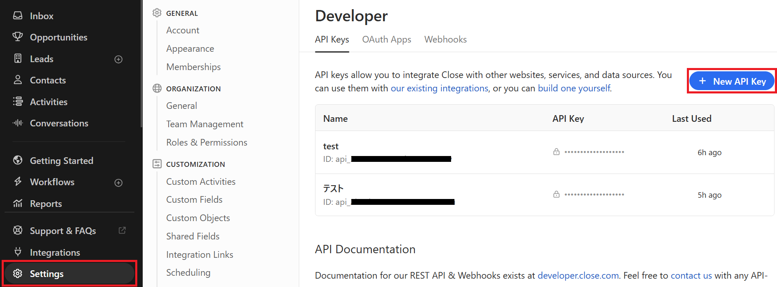Open Reports chart icon
This screenshot has height=287, width=777.
pyautogui.click(x=18, y=203)
